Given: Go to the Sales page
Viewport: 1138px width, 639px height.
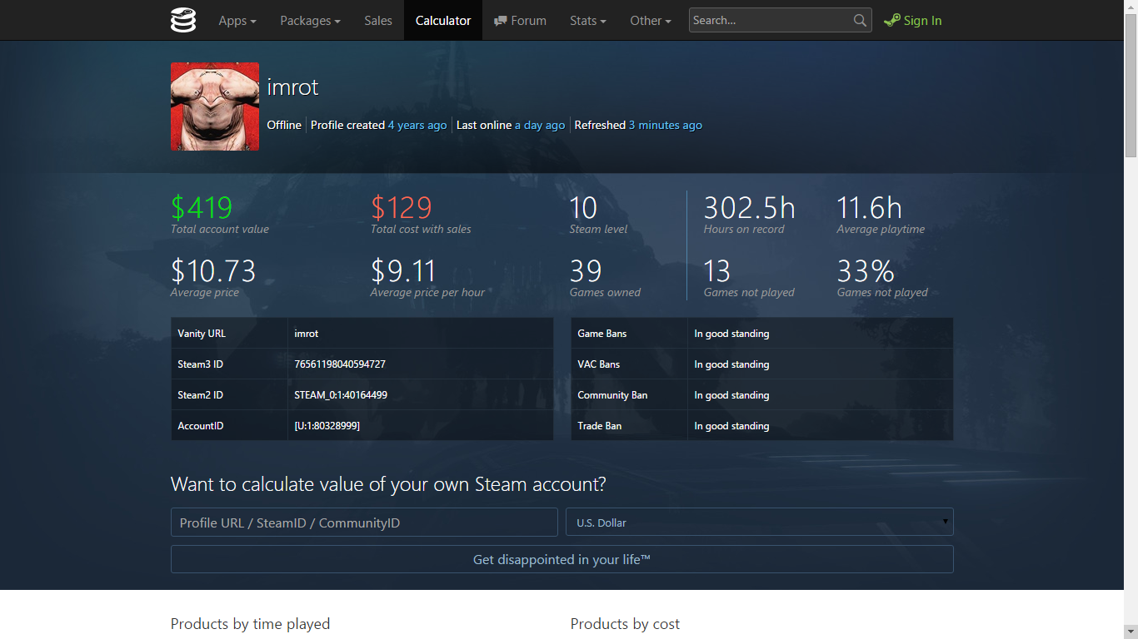Looking at the screenshot, I should (x=378, y=21).
